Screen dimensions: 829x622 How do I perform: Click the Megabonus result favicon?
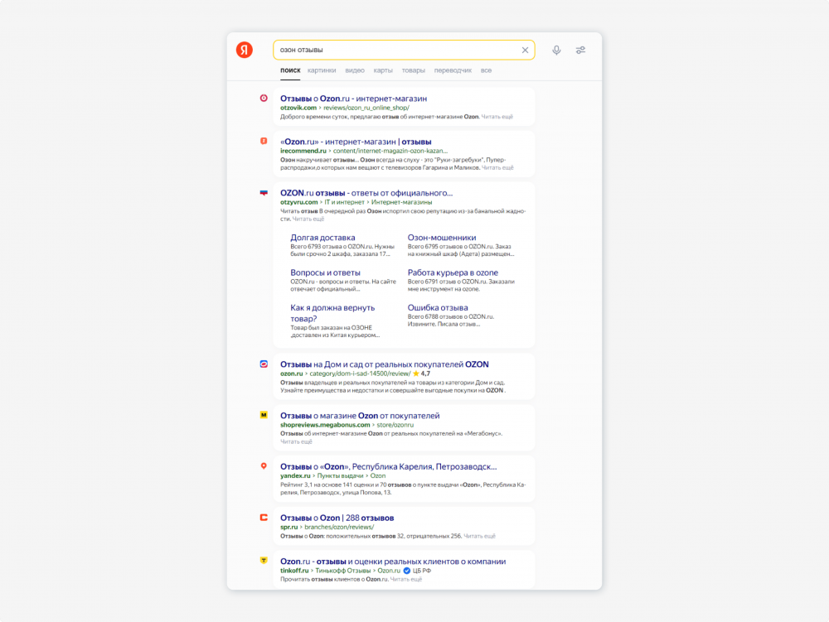[x=264, y=415]
